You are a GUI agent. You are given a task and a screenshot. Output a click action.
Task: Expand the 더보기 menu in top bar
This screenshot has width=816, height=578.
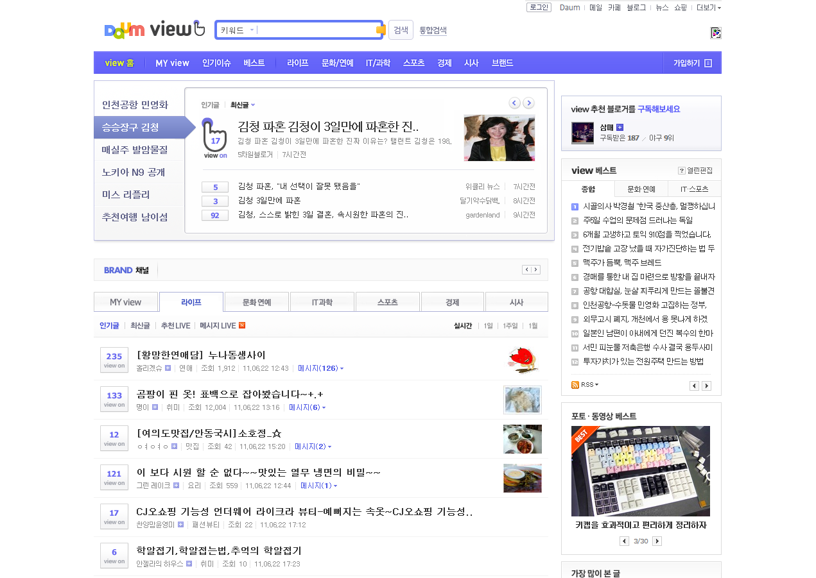(709, 8)
